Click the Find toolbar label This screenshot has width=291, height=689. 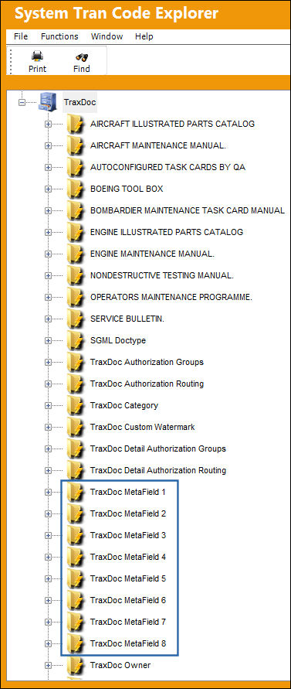[82, 69]
